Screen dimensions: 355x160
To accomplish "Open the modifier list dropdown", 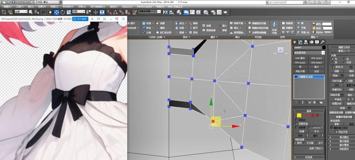I will pyautogui.click(x=309, y=52).
